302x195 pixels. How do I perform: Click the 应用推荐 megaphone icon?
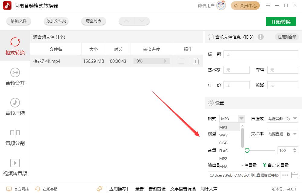click(x=100, y=188)
